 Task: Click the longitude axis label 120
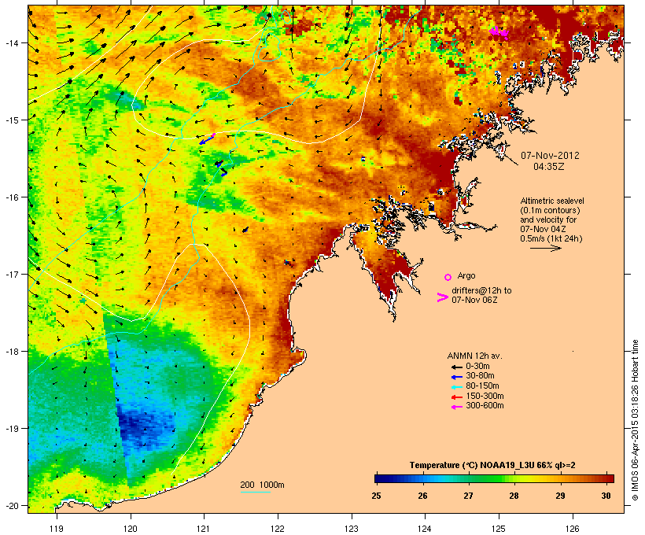pyautogui.click(x=131, y=529)
